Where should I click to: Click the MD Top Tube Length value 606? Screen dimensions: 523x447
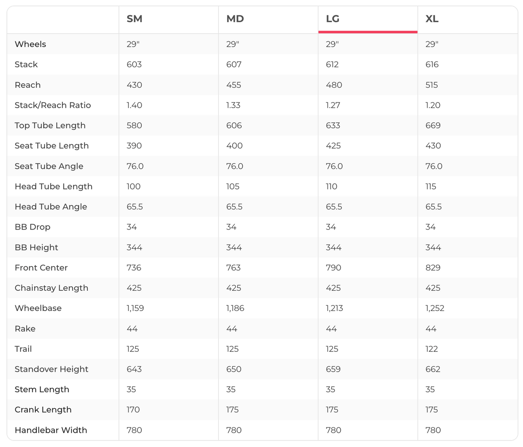(x=234, y=125)
